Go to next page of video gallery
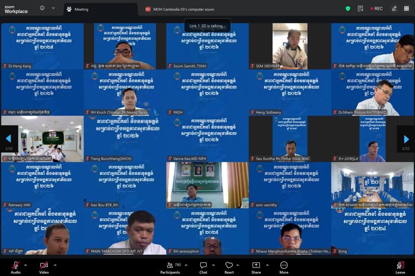415x276 pixels. pyautogui.click(x=406, y=139)
